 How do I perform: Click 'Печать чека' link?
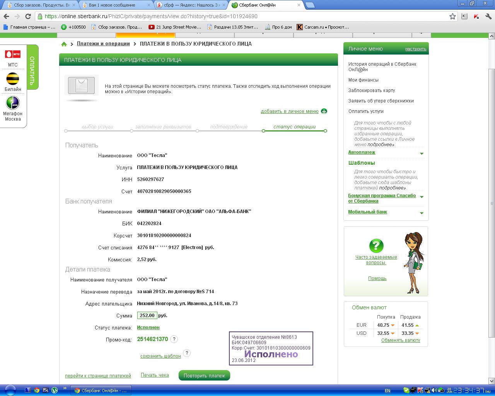click(155, 375)
